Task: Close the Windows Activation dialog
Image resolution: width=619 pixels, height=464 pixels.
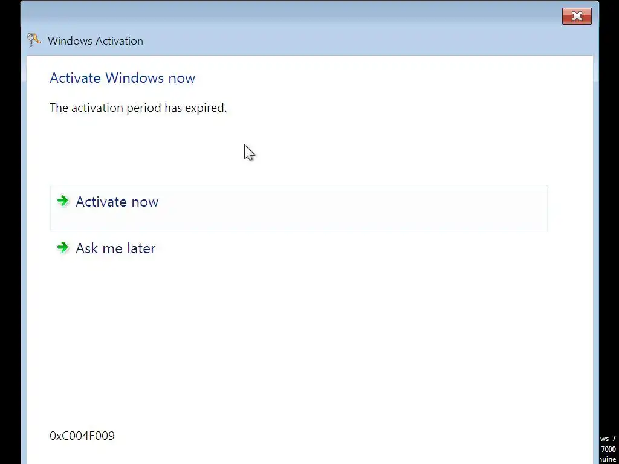Action: 576,16
